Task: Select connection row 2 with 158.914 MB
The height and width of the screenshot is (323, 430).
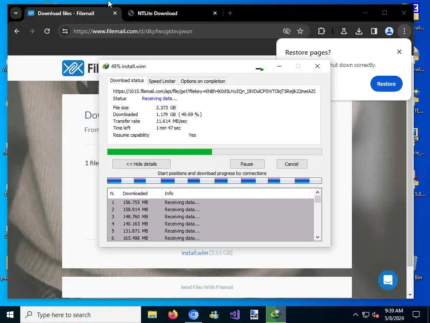Action: coord(211,209)
